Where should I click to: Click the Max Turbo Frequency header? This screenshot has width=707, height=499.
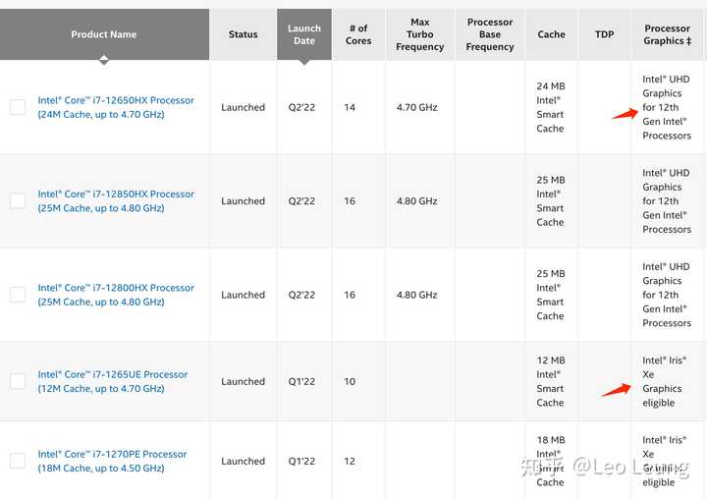pyautogui.click(x=419, y=34)
